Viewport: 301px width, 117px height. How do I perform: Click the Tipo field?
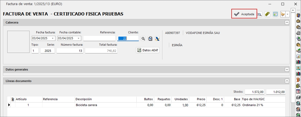35,51
